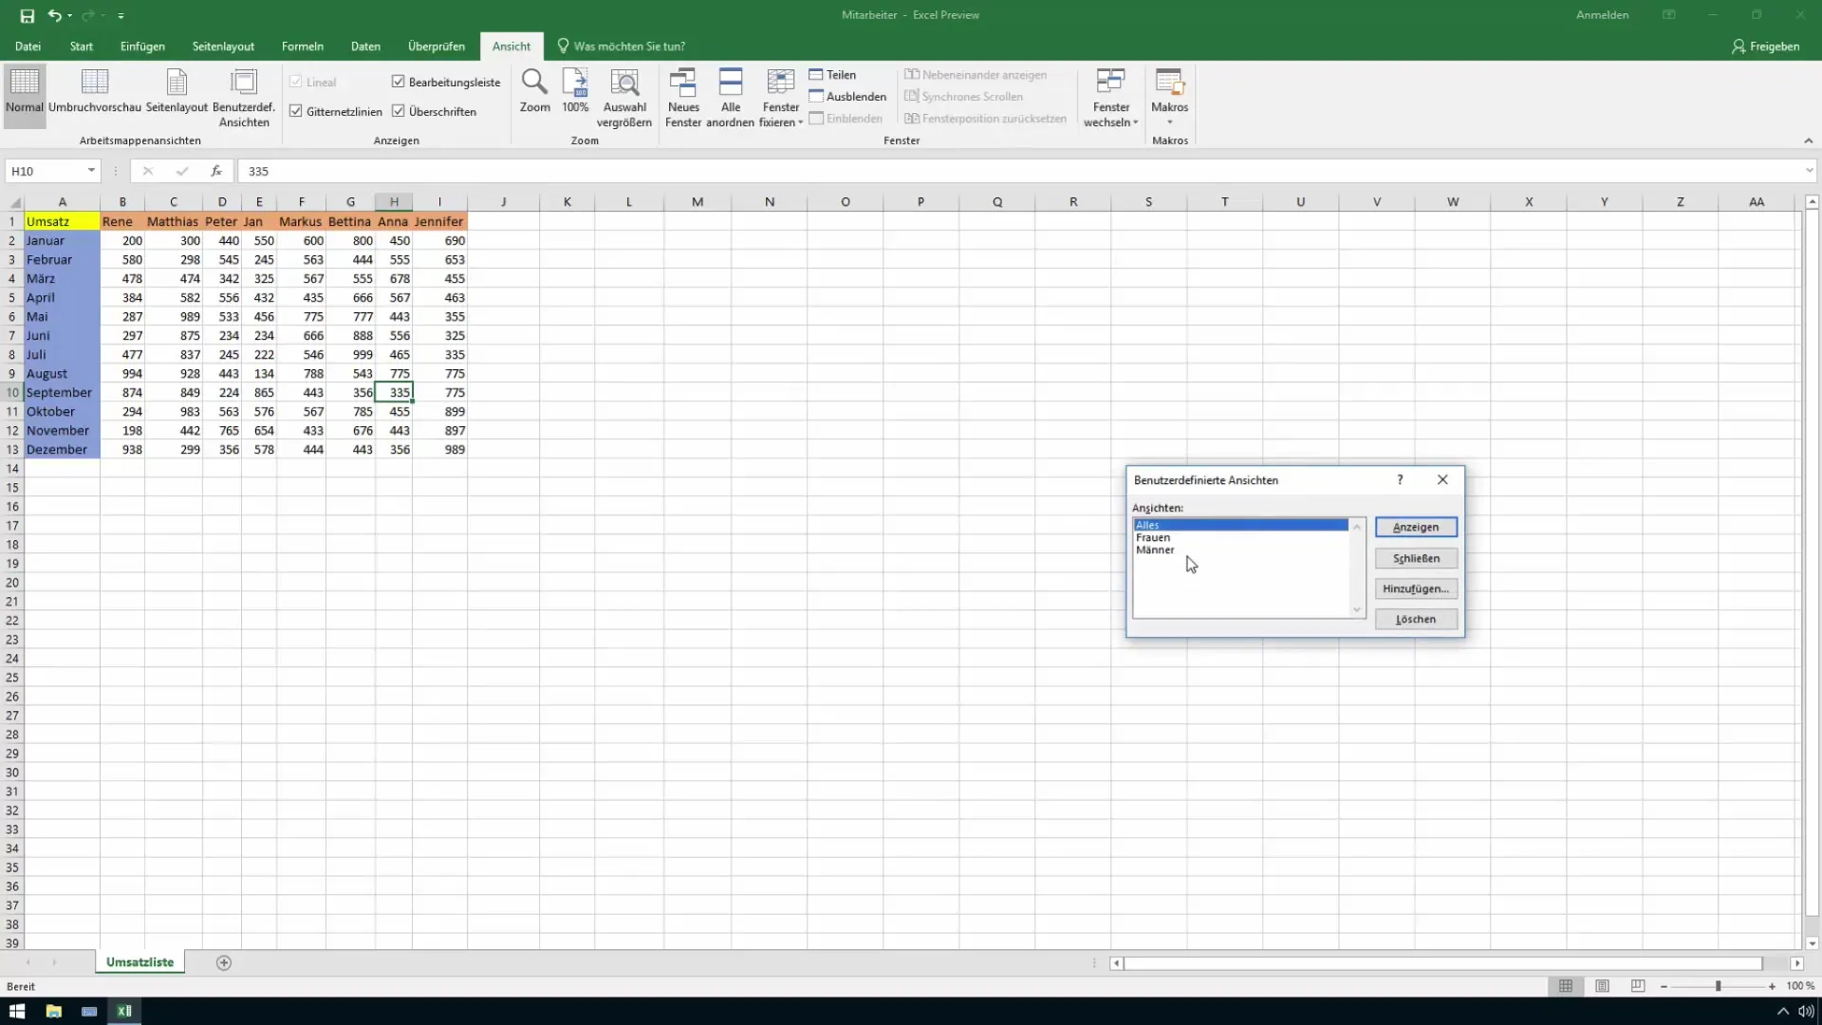Image resolution: width=1822 pixels, height=1025 pixels.
Task: Click the Hinzufügen... button
Action: [1416, 588]
